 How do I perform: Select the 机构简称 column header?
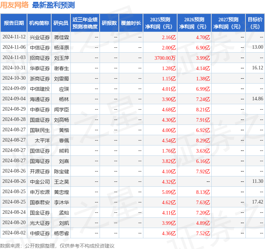click(39, 23)
